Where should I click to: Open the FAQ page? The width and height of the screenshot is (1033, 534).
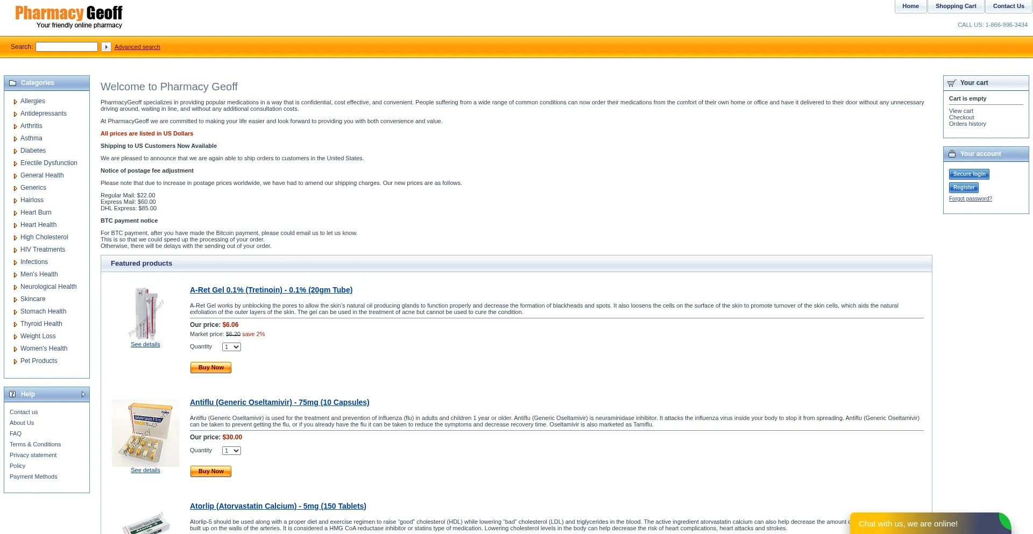pos(16,433)
